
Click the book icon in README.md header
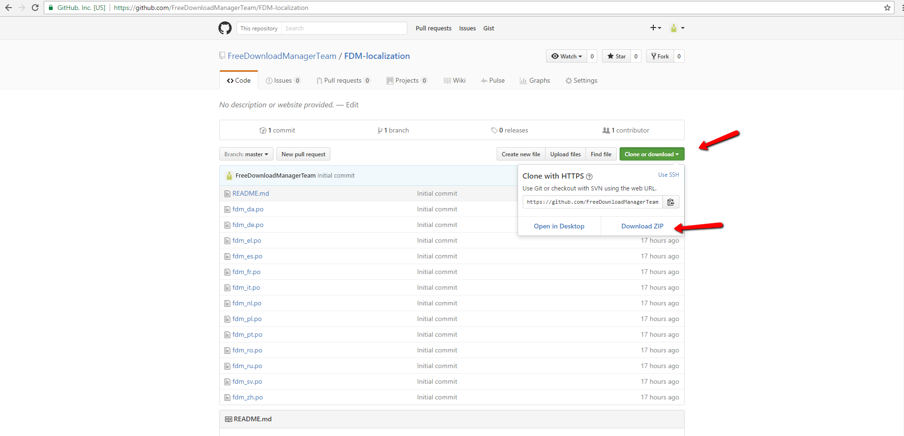coord(228,419)
